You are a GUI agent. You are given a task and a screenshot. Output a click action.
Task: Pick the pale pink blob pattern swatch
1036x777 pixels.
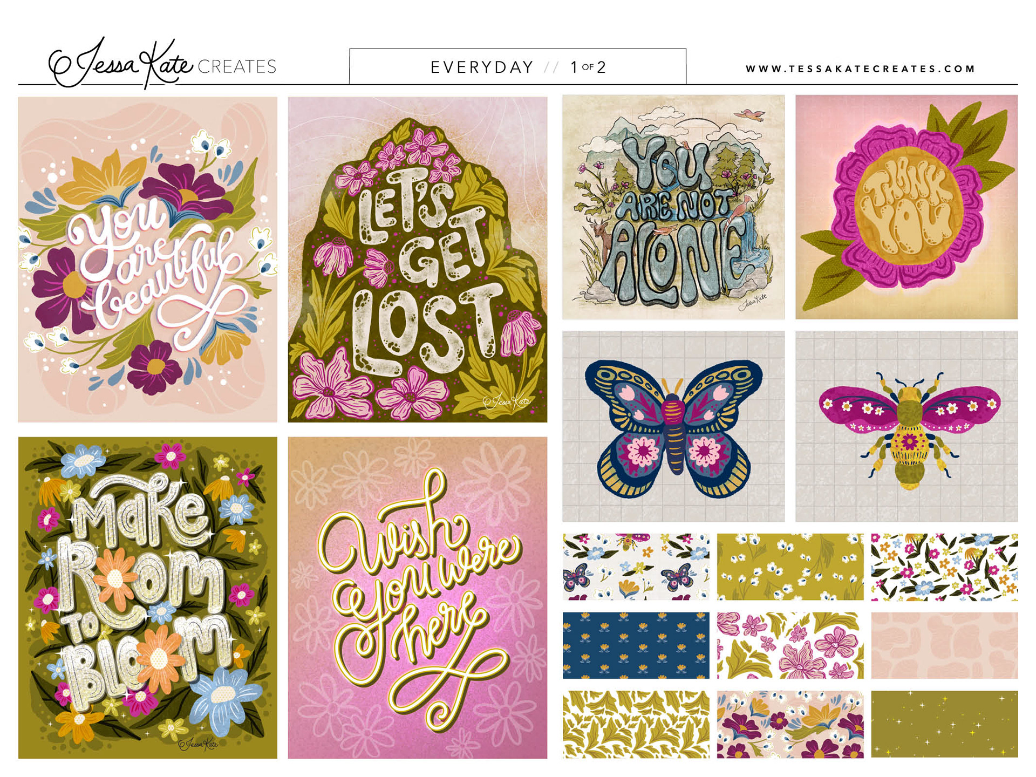point(944,645)
